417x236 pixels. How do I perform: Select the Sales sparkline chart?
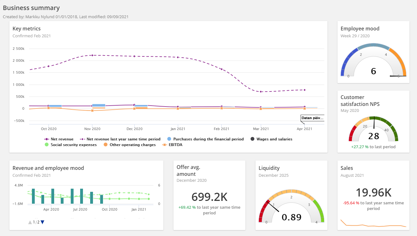point(373,224)
